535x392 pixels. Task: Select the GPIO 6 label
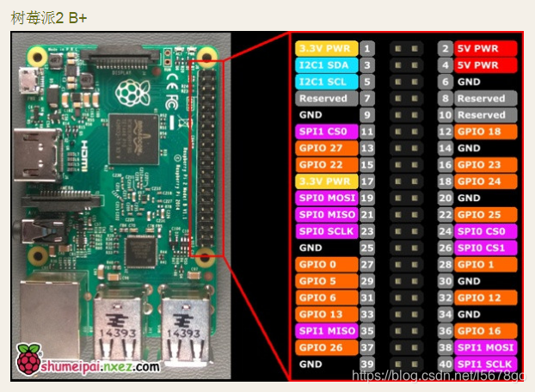click(x=327, y=298)
